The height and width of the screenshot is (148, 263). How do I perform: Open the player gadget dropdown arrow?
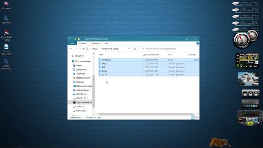[256, 62]
